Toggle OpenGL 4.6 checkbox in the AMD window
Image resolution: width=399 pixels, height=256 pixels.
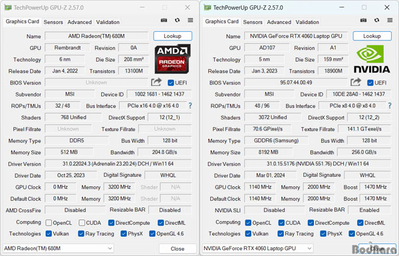[x=152, y=233]
